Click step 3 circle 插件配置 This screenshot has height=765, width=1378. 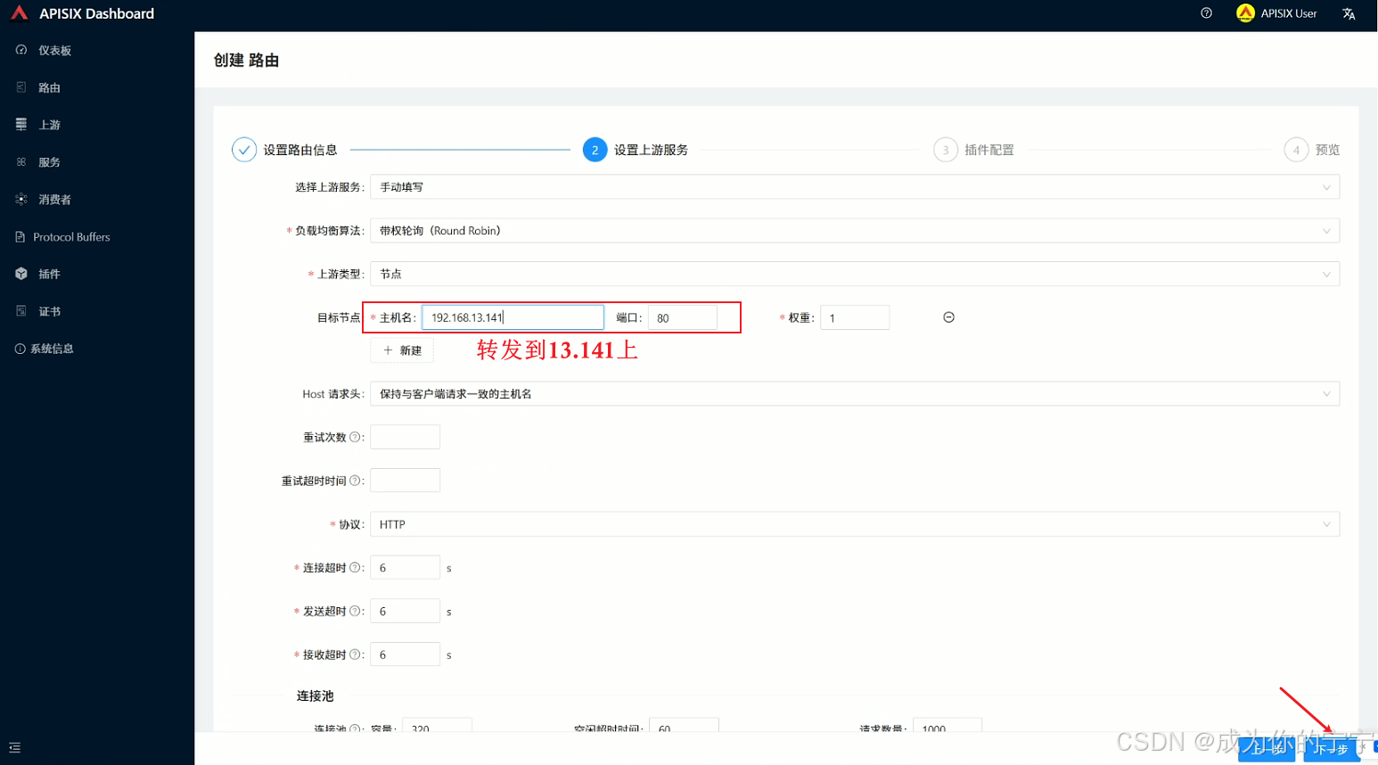946,150
